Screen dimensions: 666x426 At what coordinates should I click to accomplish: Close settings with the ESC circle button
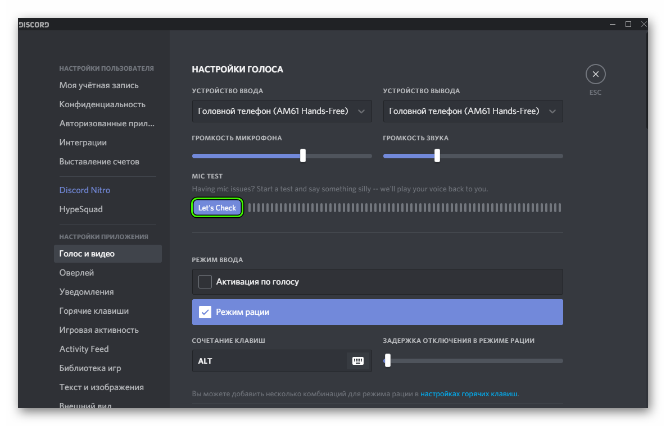(x=596, y=74)
